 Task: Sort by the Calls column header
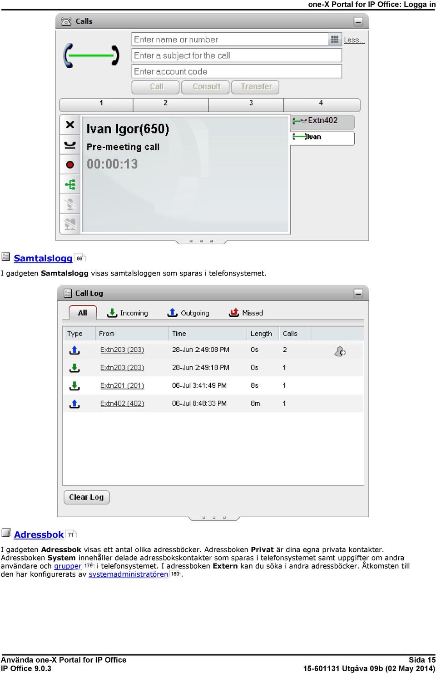295,334
